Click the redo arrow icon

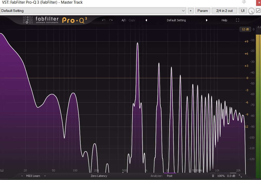(111, 20)
